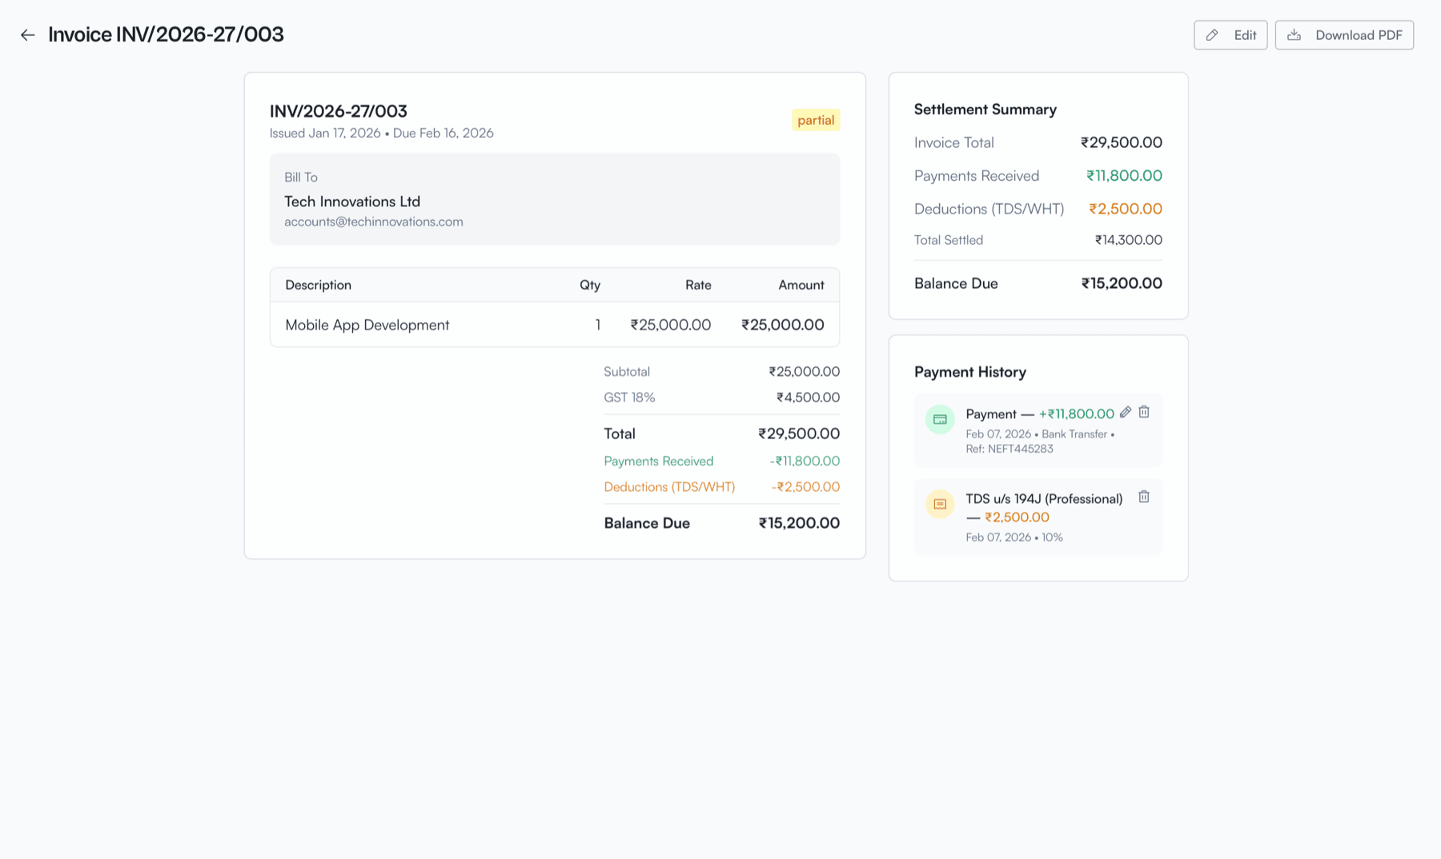Click the Bill To section for Tech Innovations Ltd
Screen dimensions: 1441x859
pyautogui.click(x=555, y=199)
